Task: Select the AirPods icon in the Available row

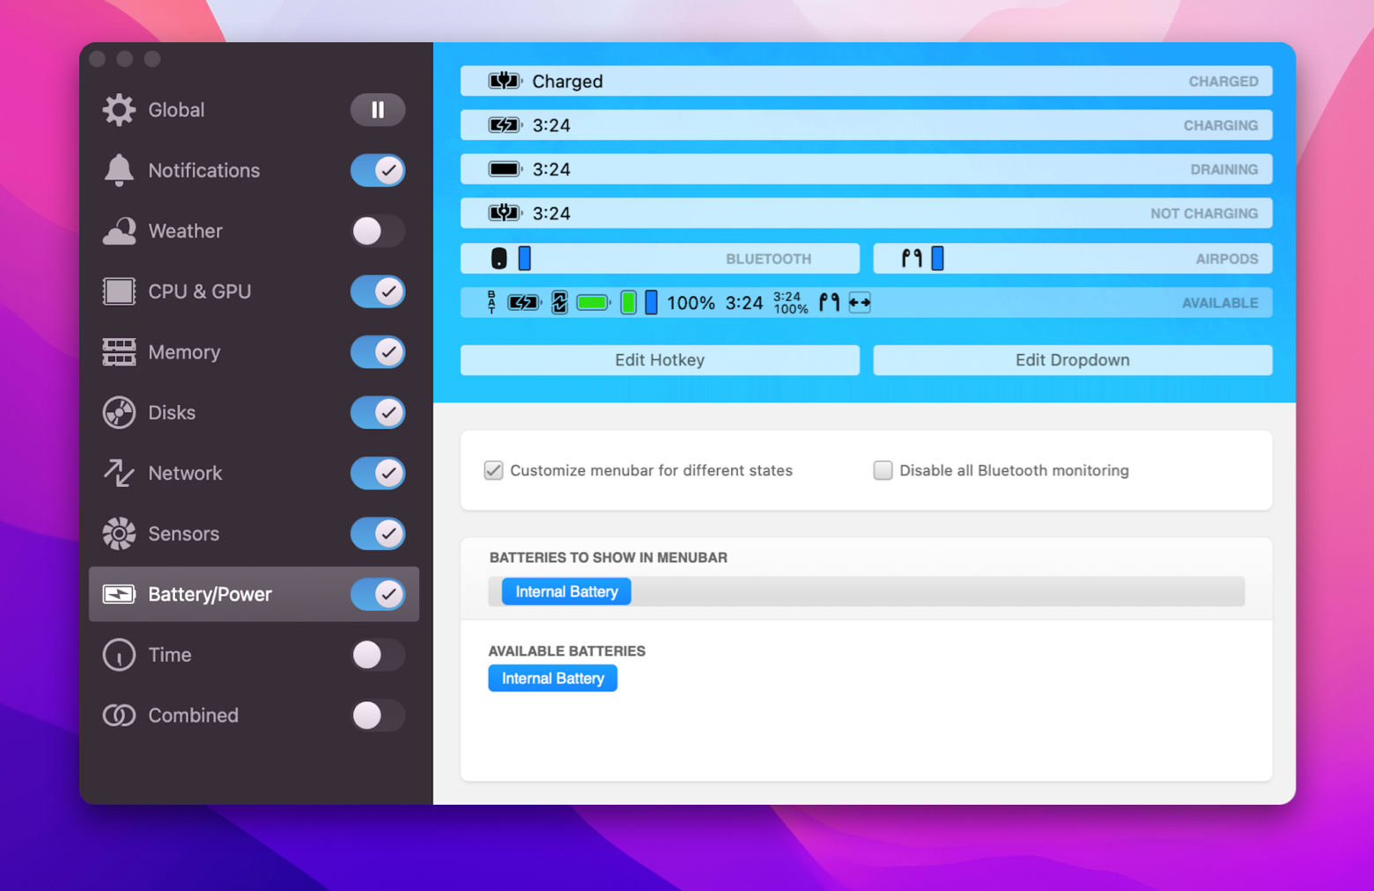Action: coord(829,302)
